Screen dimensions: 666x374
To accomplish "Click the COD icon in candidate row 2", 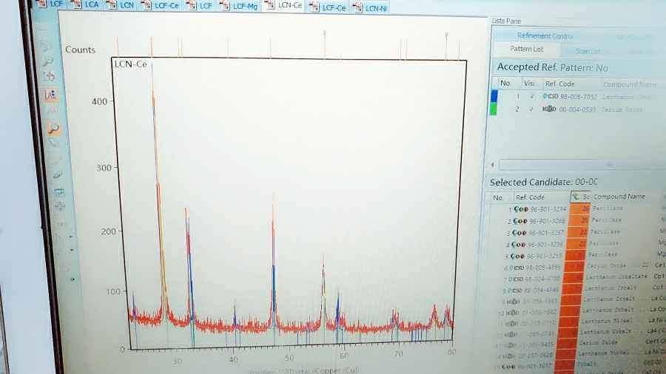I will click(520, 221).
